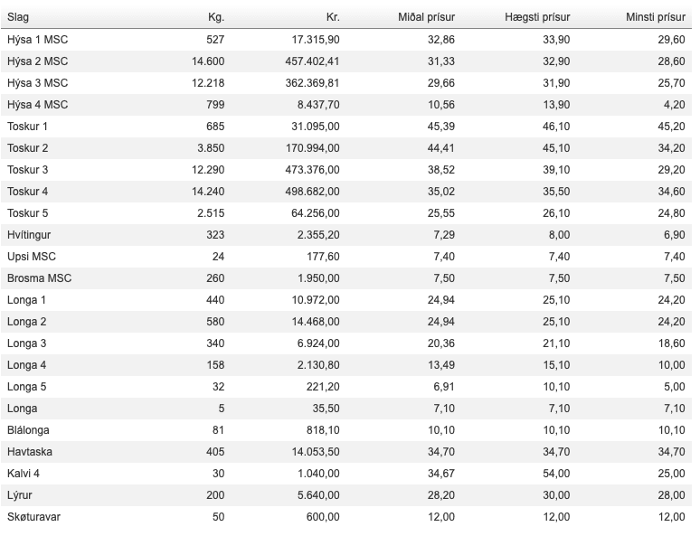This screenshot has height=536, width=700.
Task: Select the Toskur 3 row label
Action: 27,169
